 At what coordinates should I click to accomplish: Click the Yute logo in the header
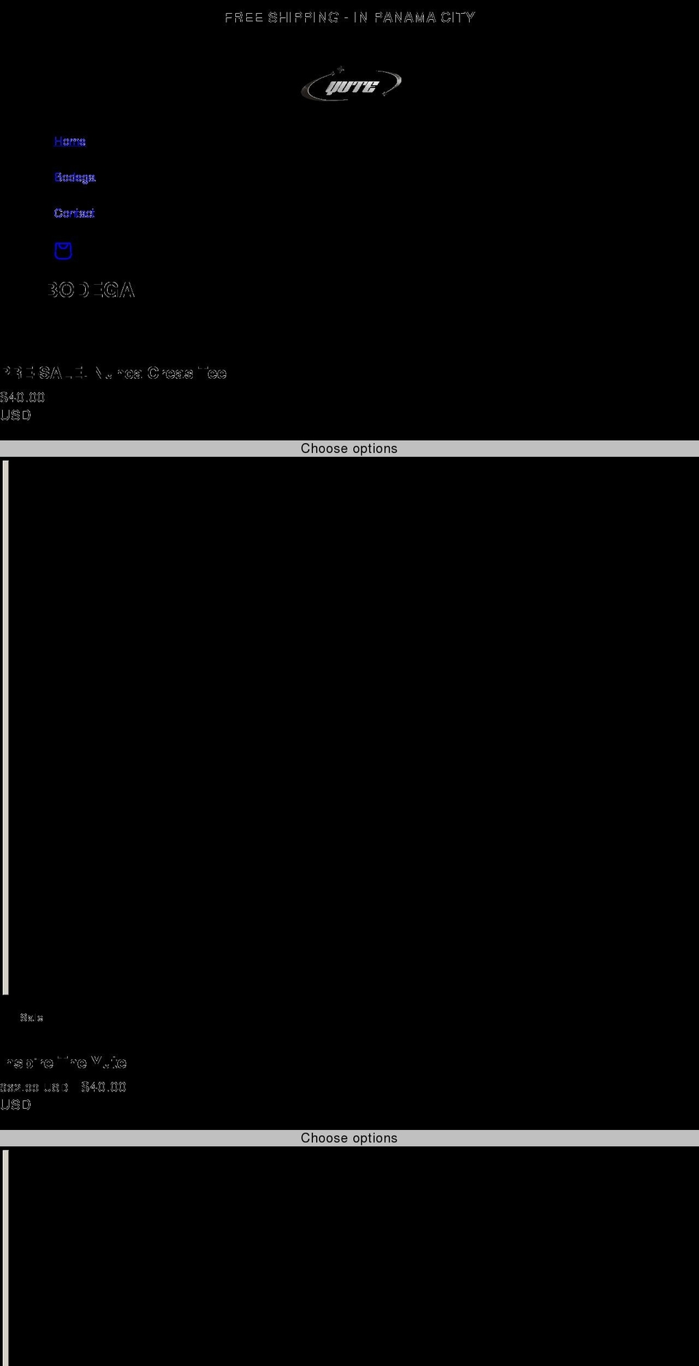[351, 85]
